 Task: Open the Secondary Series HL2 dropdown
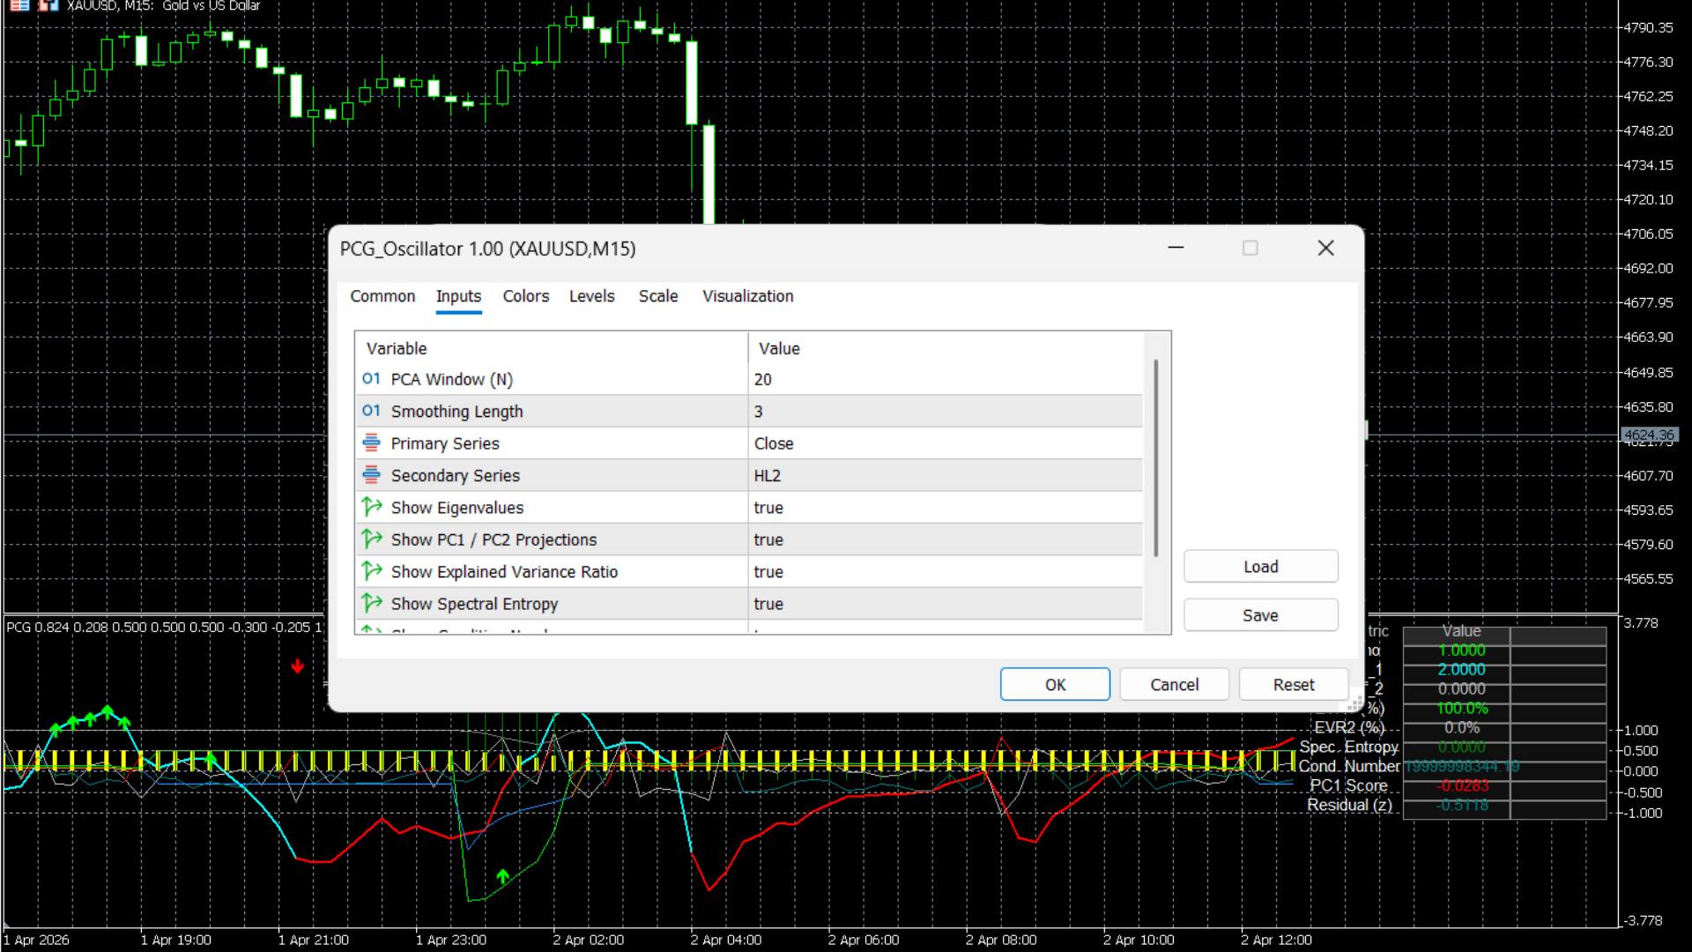[881, 475]
